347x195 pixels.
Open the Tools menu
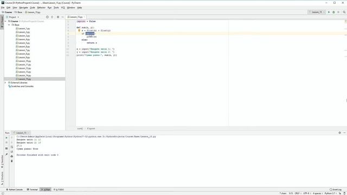56,8
